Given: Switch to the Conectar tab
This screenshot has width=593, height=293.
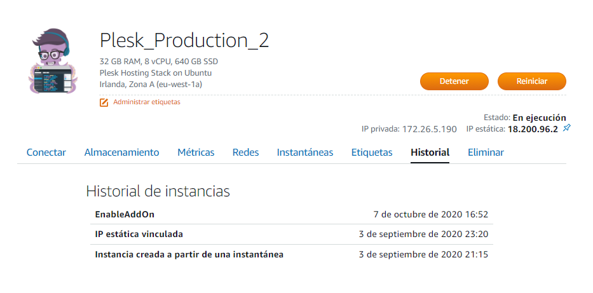Looking at the screenshot, I should pyautogui.click(x=46, y=153).
